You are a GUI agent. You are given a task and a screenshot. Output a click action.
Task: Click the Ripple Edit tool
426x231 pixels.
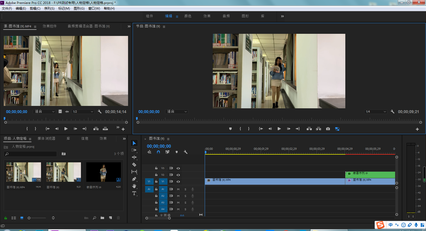tap(134, 157)
